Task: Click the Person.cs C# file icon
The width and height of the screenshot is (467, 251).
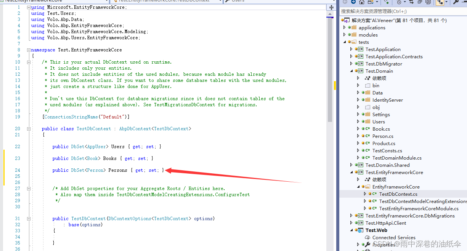Action: (x=368, y=136)
